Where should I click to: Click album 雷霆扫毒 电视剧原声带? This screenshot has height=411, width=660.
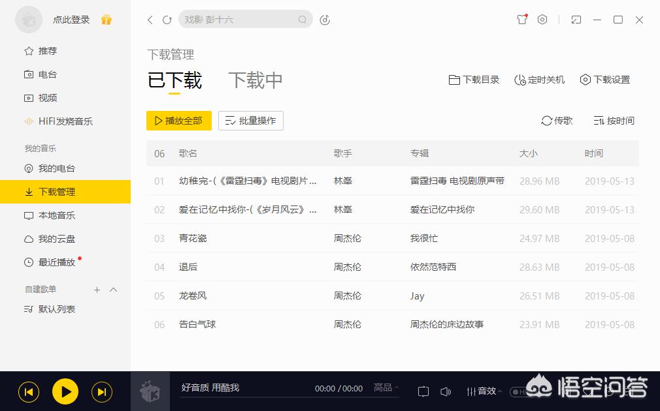coord(457,181)
